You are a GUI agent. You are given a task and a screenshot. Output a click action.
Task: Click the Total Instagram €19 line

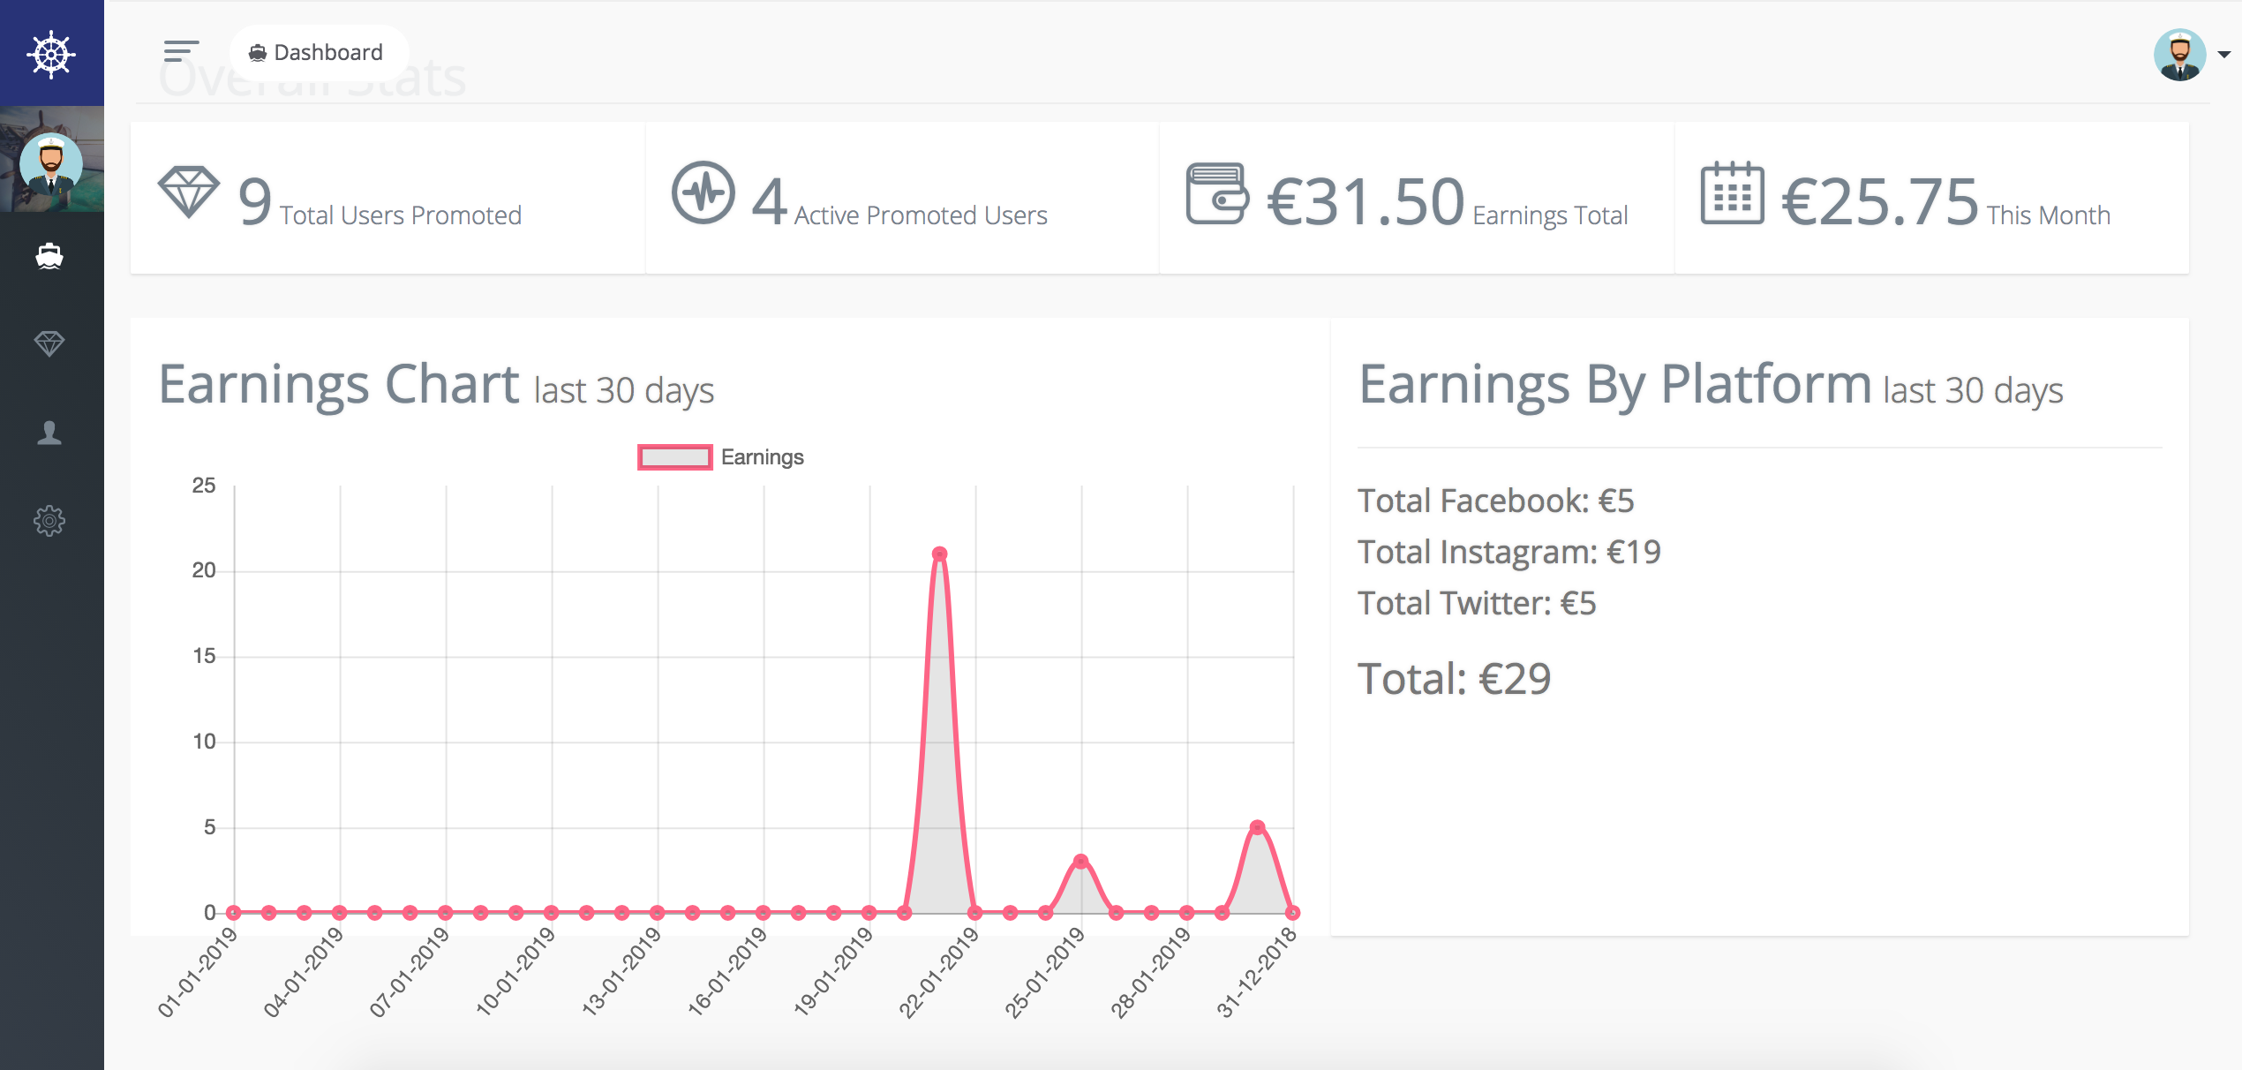point(1508,553)
